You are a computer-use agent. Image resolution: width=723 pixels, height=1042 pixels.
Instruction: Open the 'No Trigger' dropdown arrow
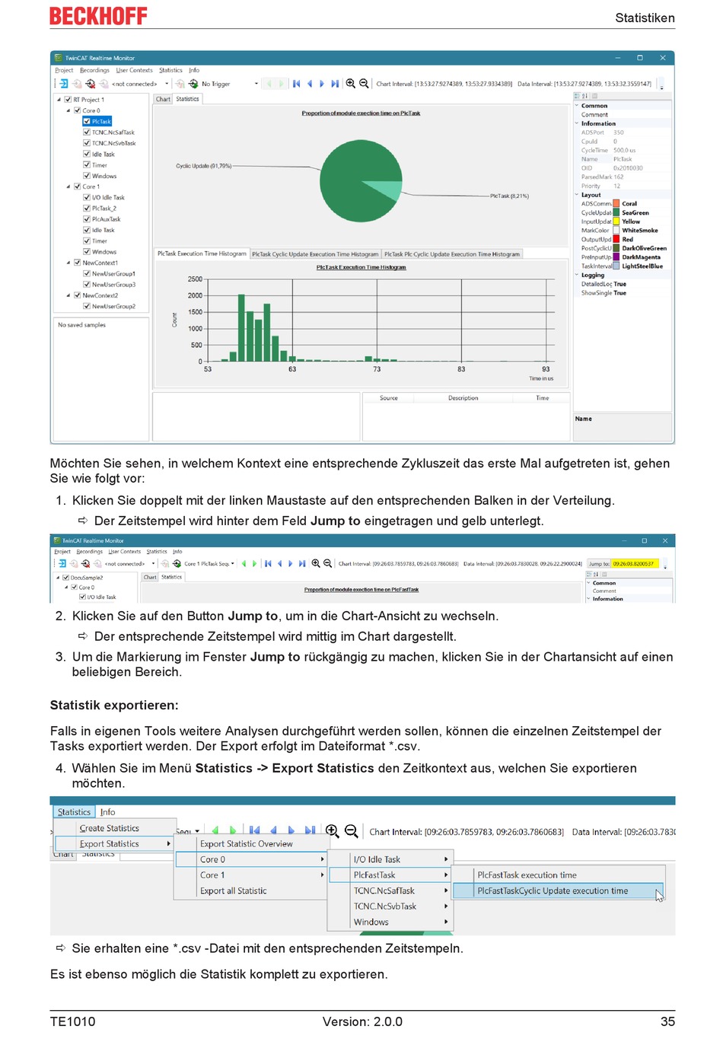coord(256,84)
